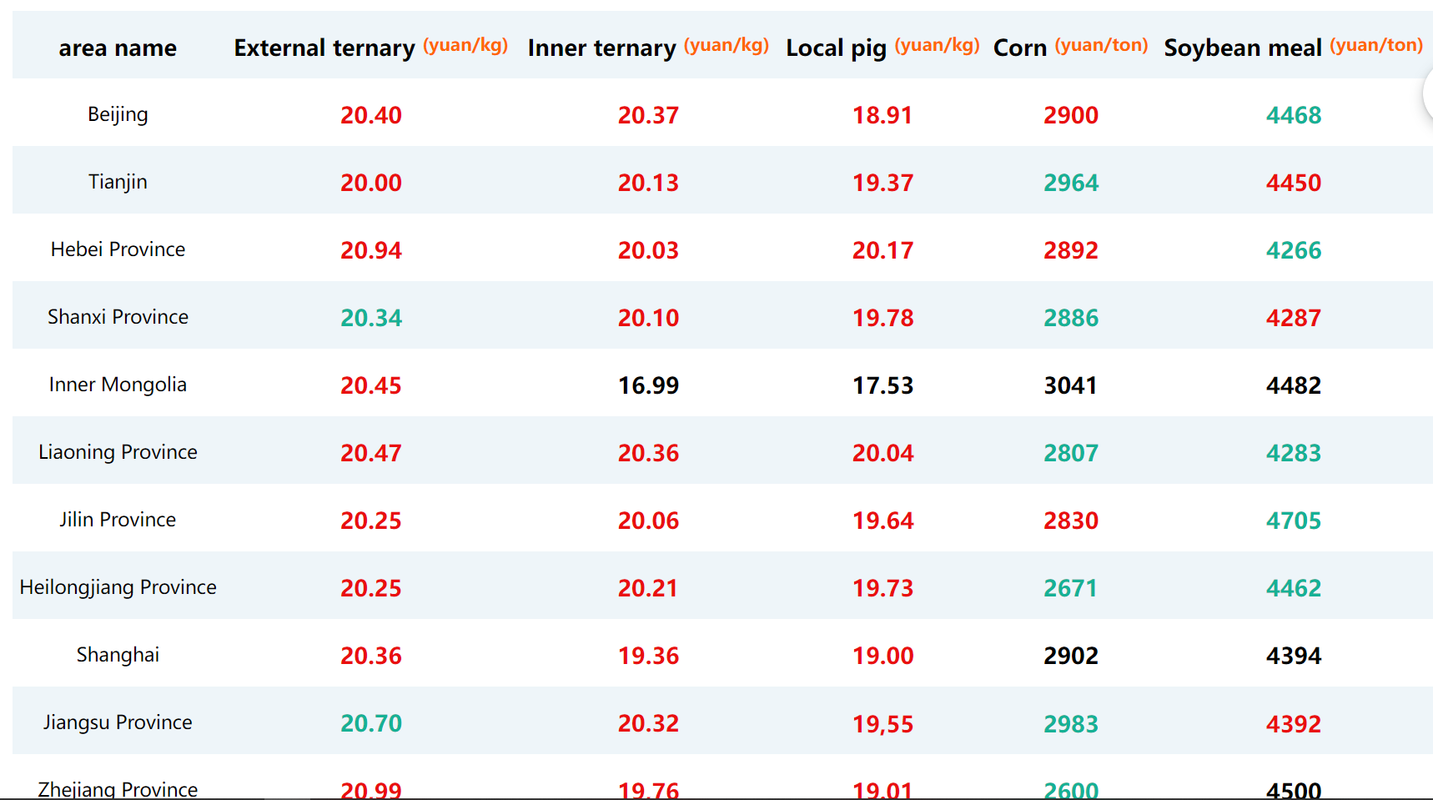
Task: Select the Hebei Province row name
Action: [x=118, y=249]
